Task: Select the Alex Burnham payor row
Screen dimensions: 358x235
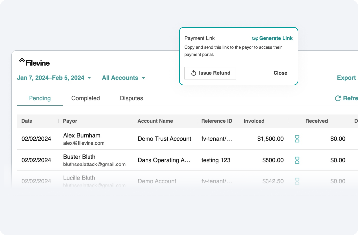Action: (x=82, y=139)
